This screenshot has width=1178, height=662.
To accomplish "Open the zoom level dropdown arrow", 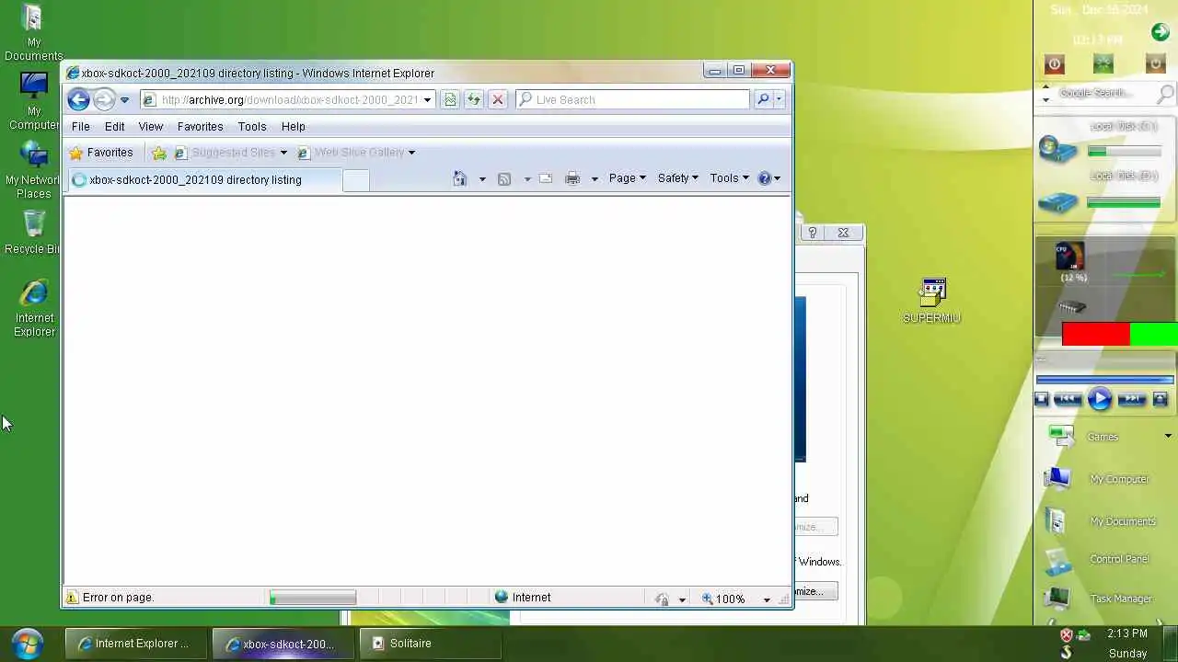I will click(767, 599).
